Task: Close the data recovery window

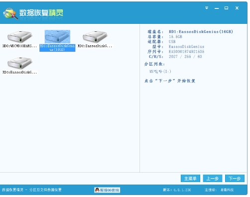Action: pyautogui.click(x=237, y=8)
